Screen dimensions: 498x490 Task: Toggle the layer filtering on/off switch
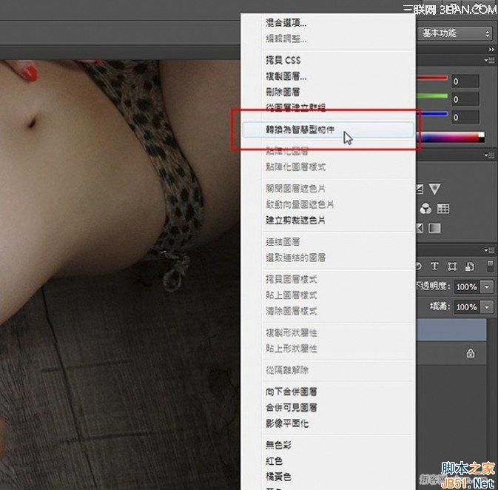tap(490, 266)
